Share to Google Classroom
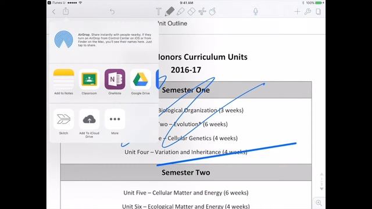 pos(89,82)
